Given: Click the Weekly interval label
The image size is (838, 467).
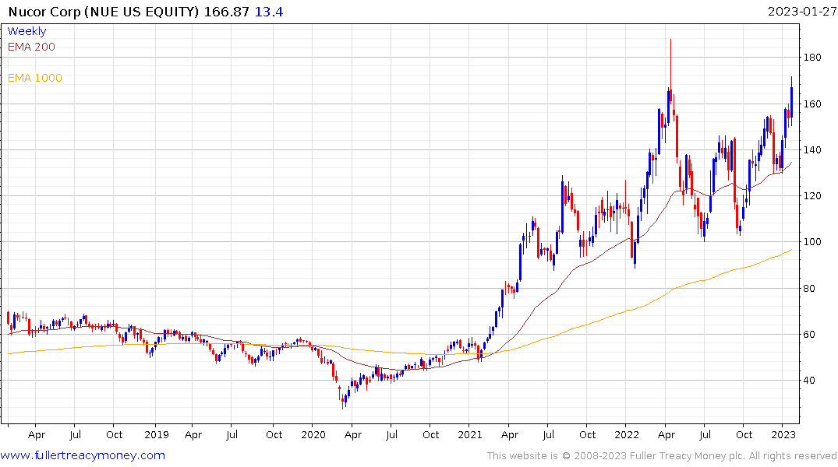Looking at the screenshot, I should pyautogui.click(x=27, y=31).
